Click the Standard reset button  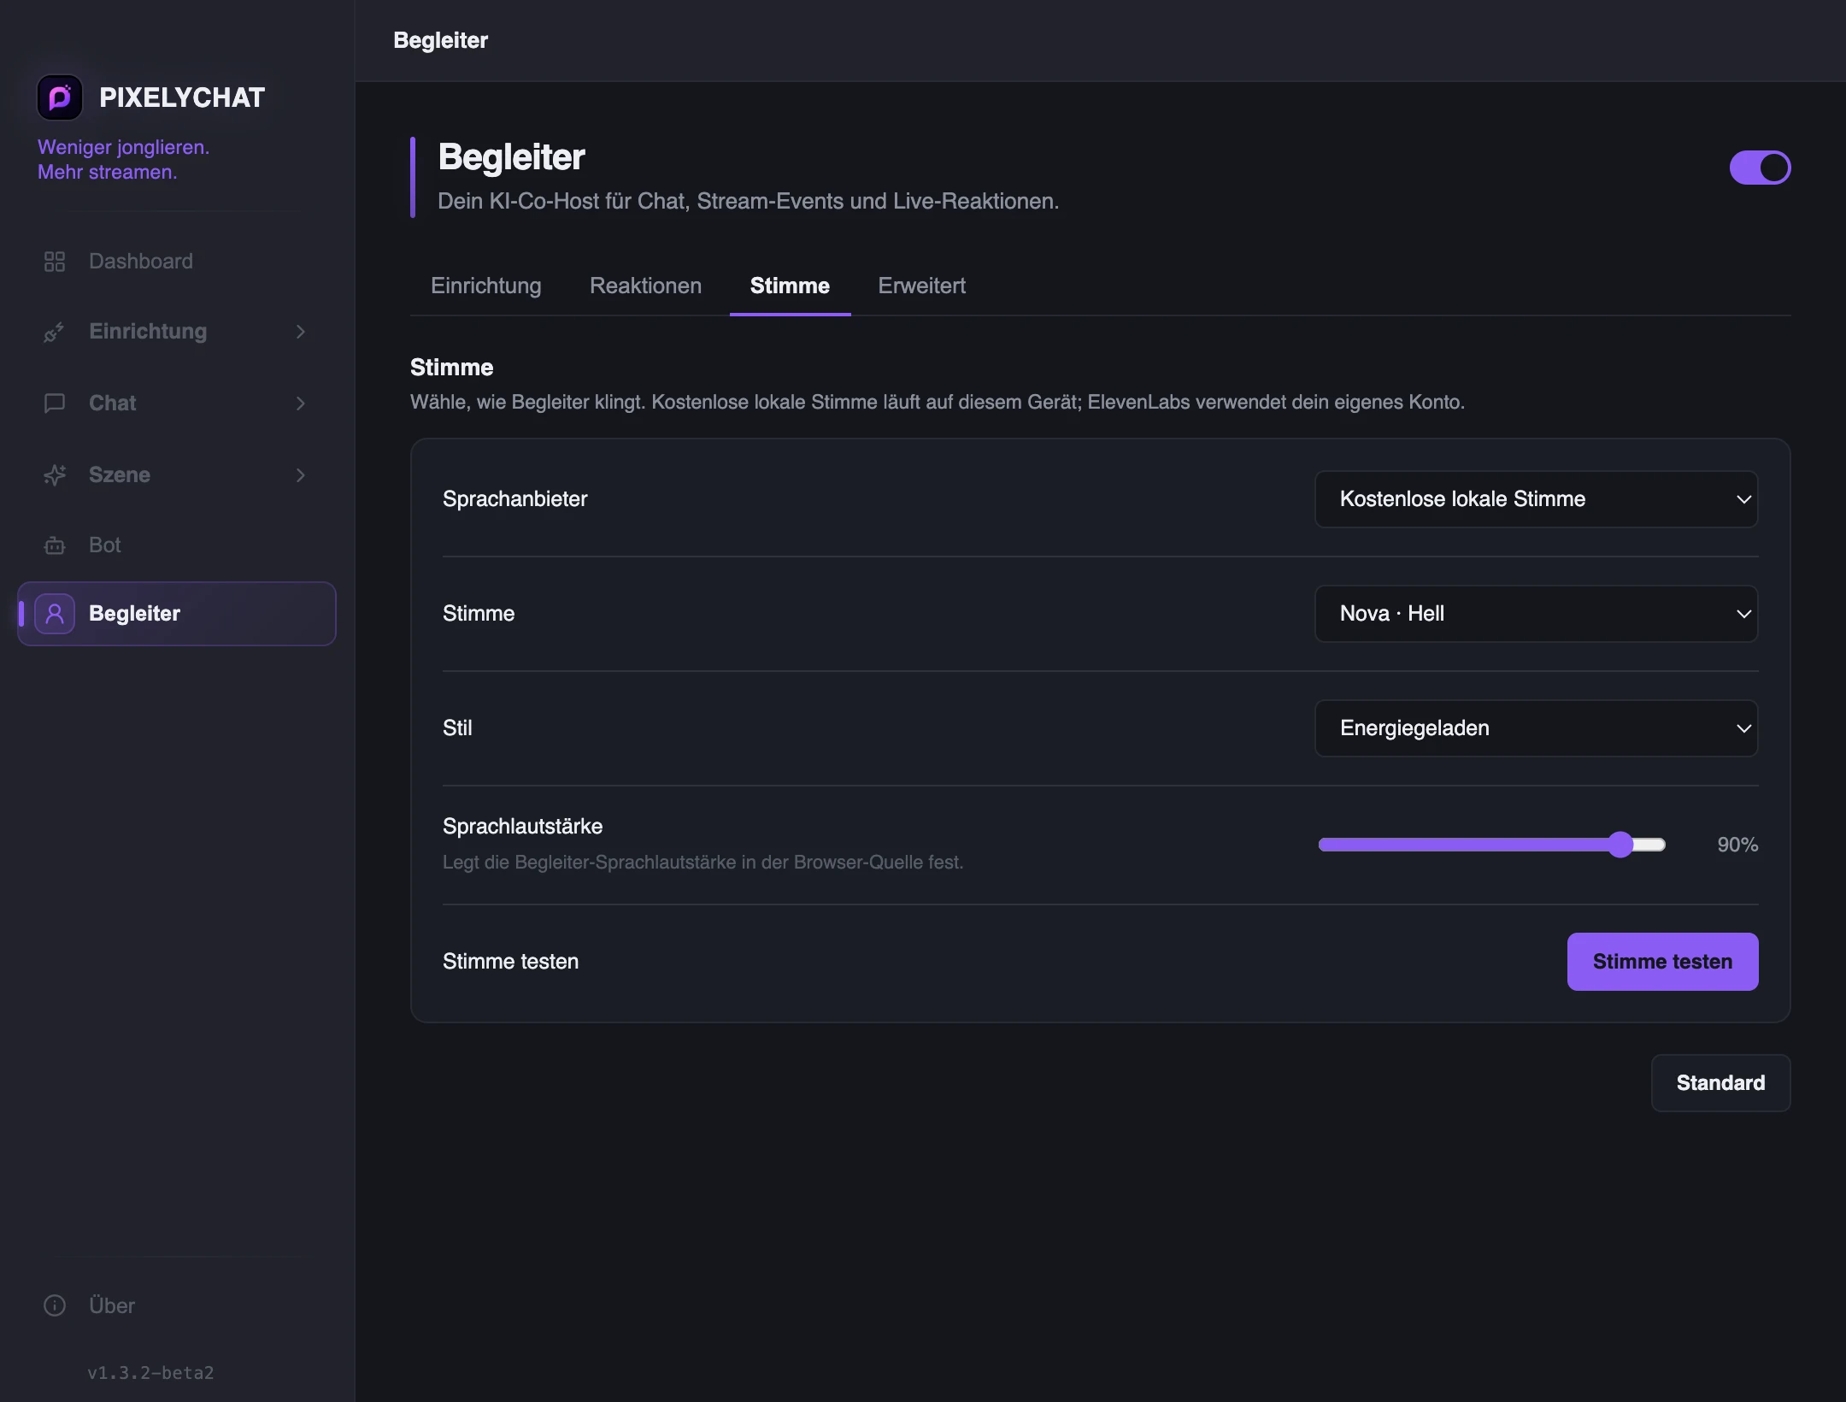coord(1720,1083)
